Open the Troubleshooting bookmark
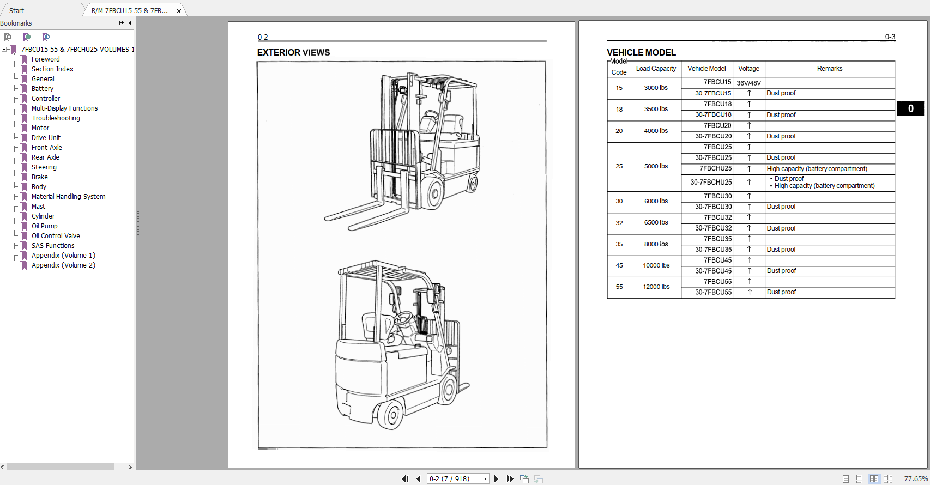The image size is (930, 485). [x=56, y=118]
